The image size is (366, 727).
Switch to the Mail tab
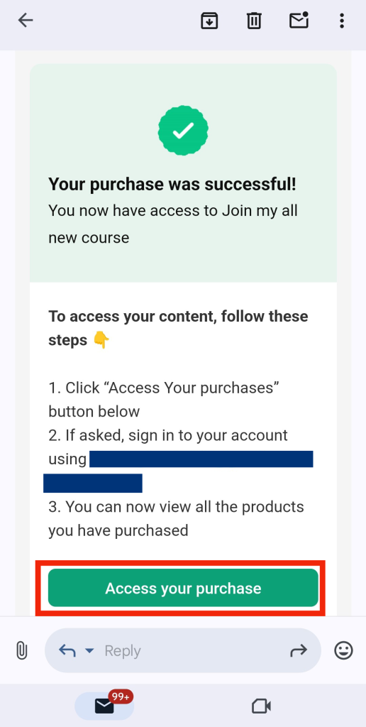(104, 706)
